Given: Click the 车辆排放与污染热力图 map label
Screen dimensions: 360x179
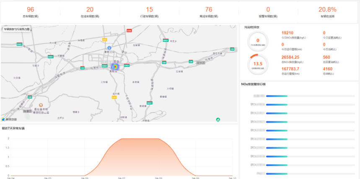Looking at the screenshot, I should (x=17, y=29).
